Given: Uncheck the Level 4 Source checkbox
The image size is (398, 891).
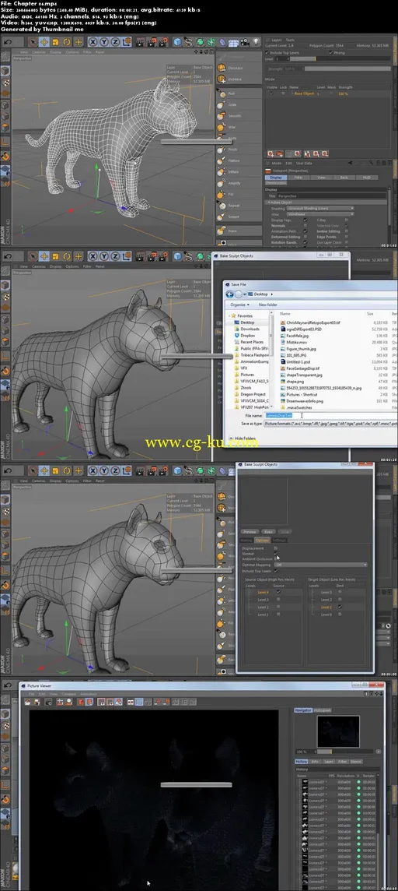Looking at the screenshot, I should pyautogui.click(x=278, y=592).
